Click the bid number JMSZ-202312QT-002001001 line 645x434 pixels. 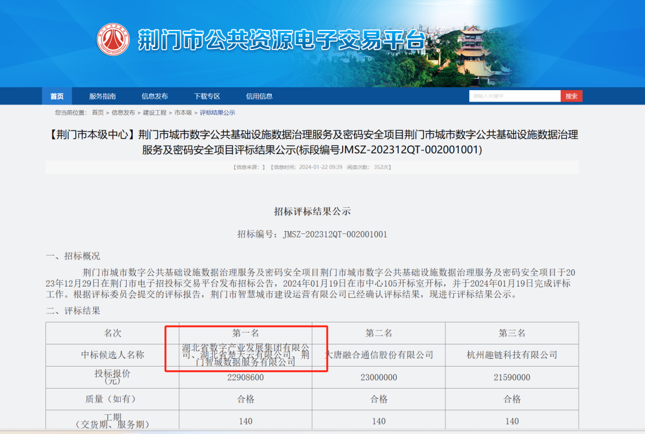(312, 235)
